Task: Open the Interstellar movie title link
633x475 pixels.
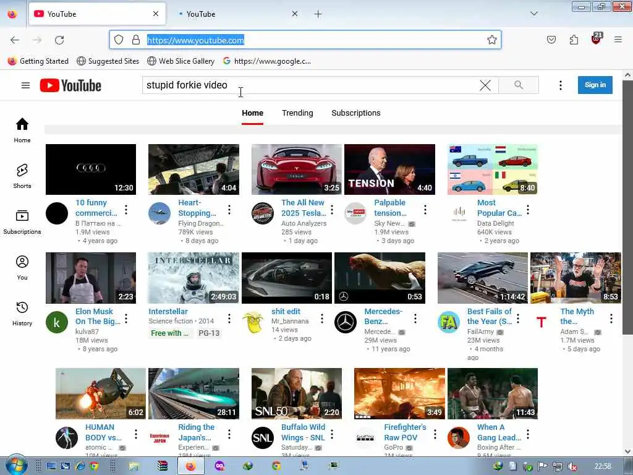Action: pyautogui.click(x=168, y=312)
